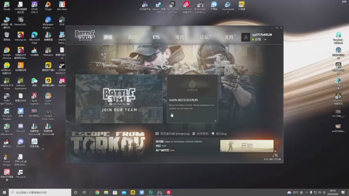Open the MSI Afterburner desktop shortcut
Viewport: 349px width, 196px height.
tap(7, 129)
